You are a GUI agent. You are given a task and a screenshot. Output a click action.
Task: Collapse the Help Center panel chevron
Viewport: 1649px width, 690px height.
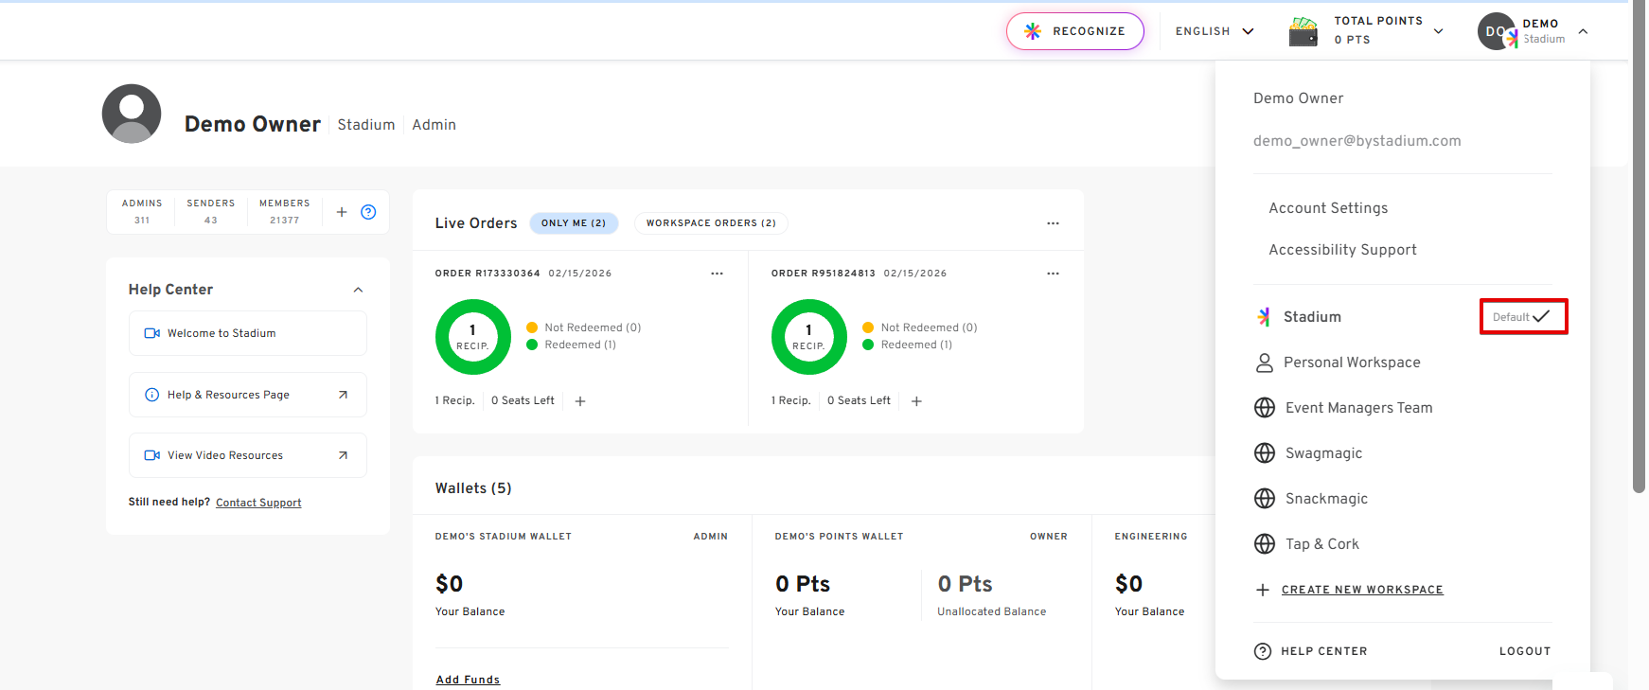[358, 290]
